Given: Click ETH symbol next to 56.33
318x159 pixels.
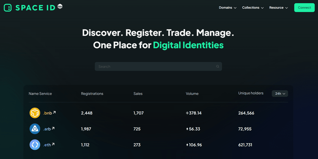Looking at the screenshot, I should [x=187, y=129].
